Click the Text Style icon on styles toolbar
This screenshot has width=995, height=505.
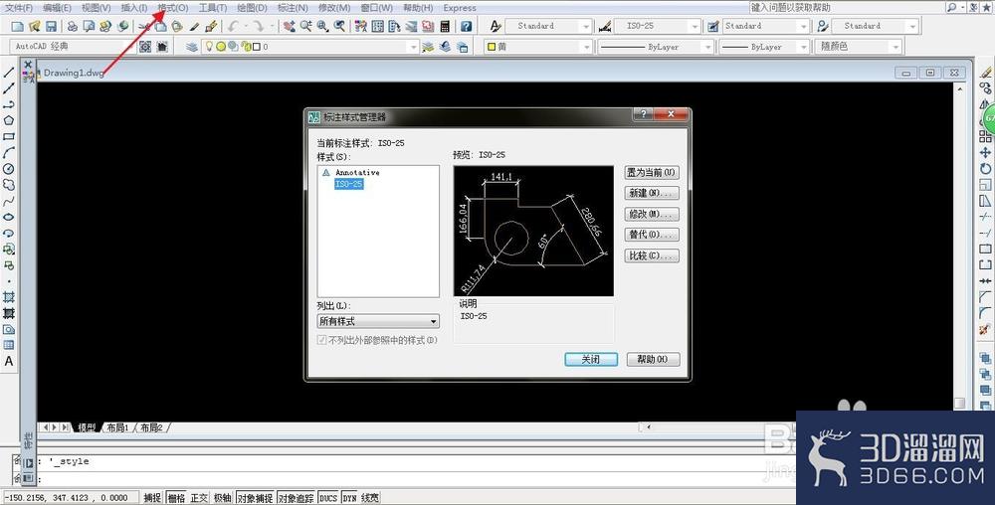[497, 27]
